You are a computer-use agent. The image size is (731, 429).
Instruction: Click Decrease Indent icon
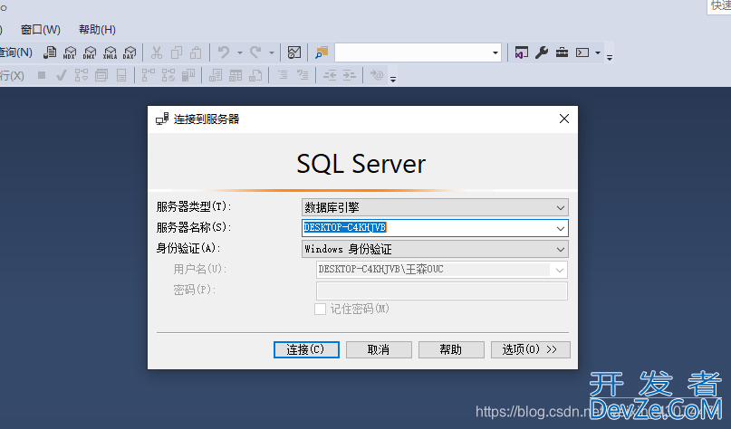(330, 75)
